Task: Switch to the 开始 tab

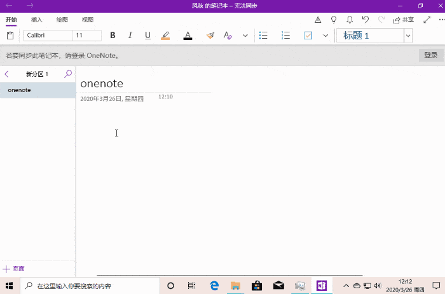Action: (11, 20)
